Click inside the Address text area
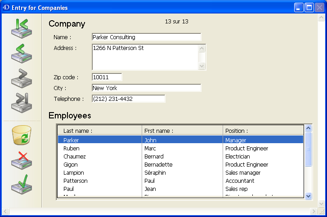The image size is (327, 217). [145, 57]
